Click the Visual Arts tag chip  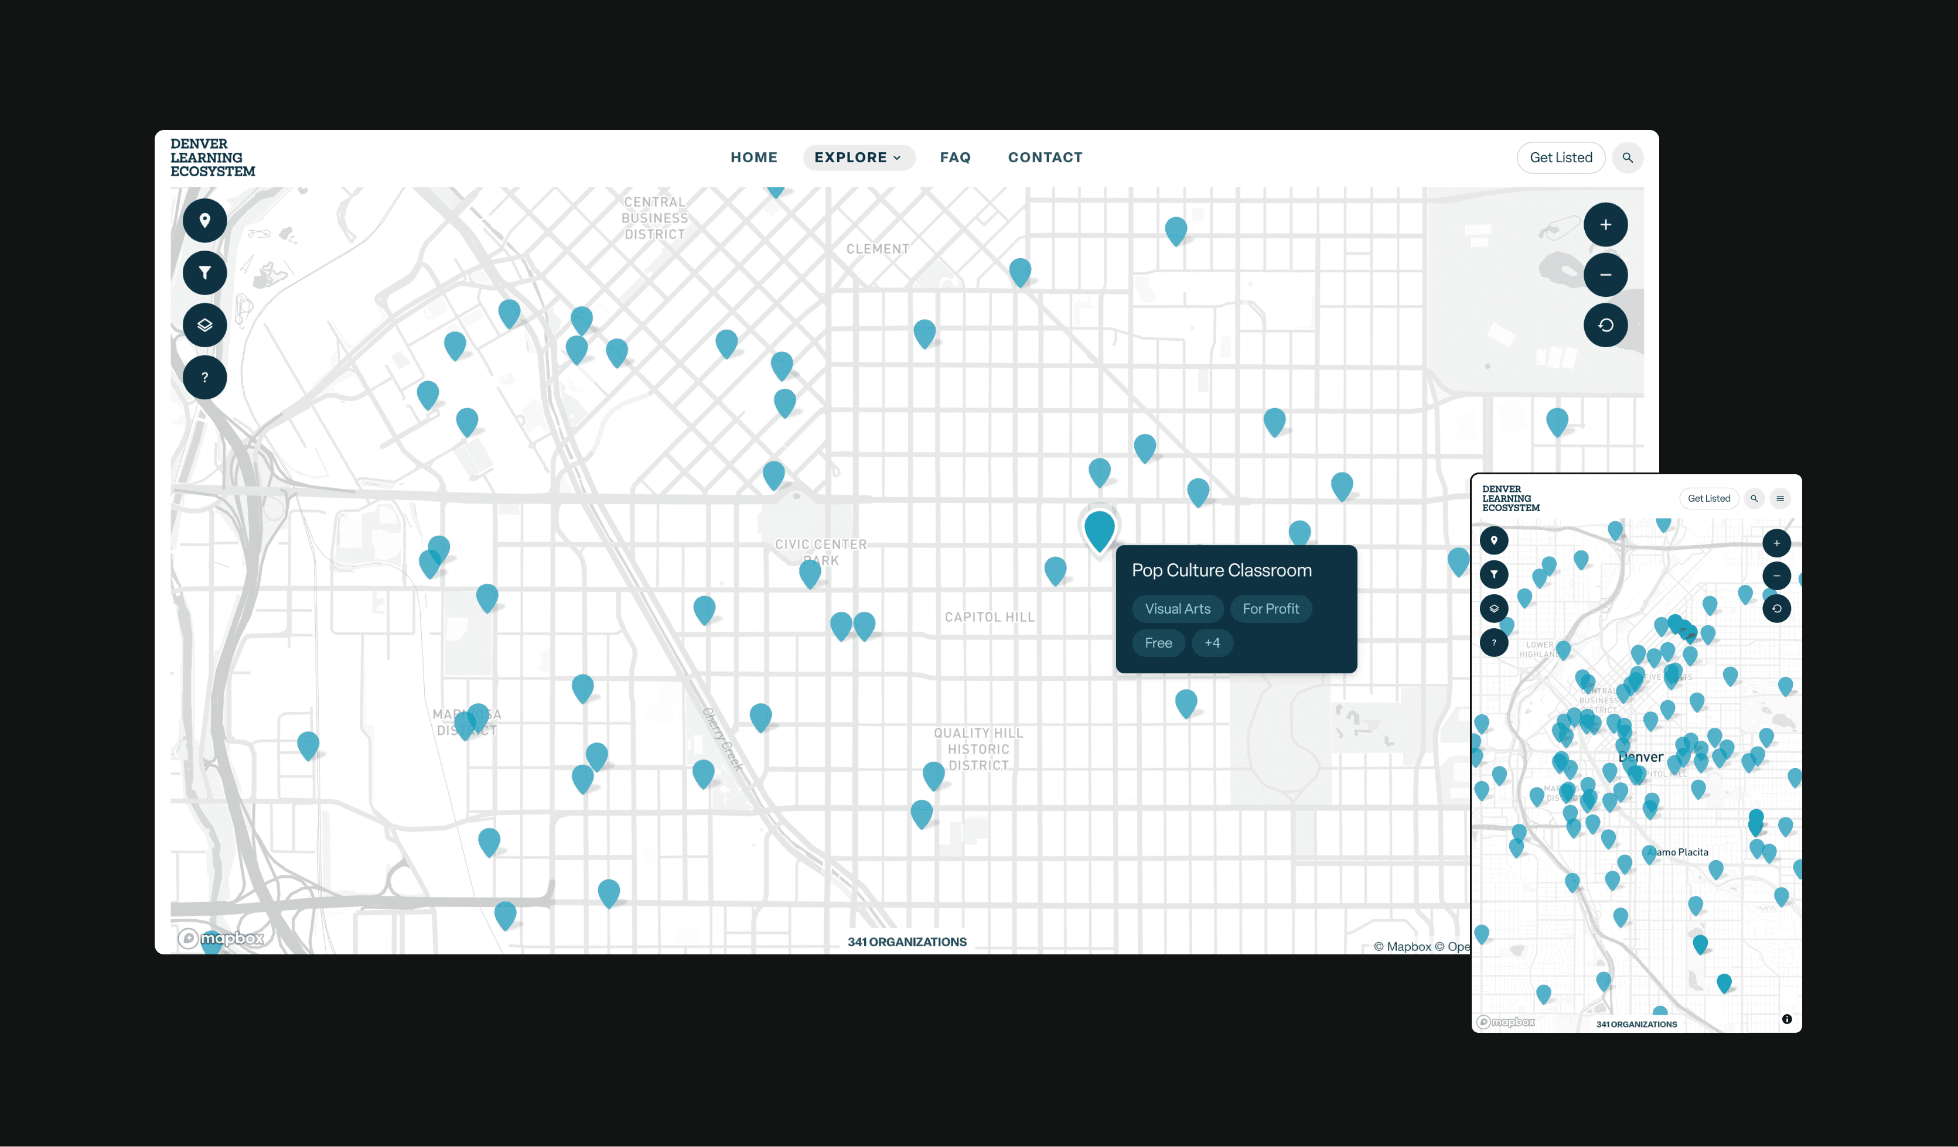click(1177, 609)
